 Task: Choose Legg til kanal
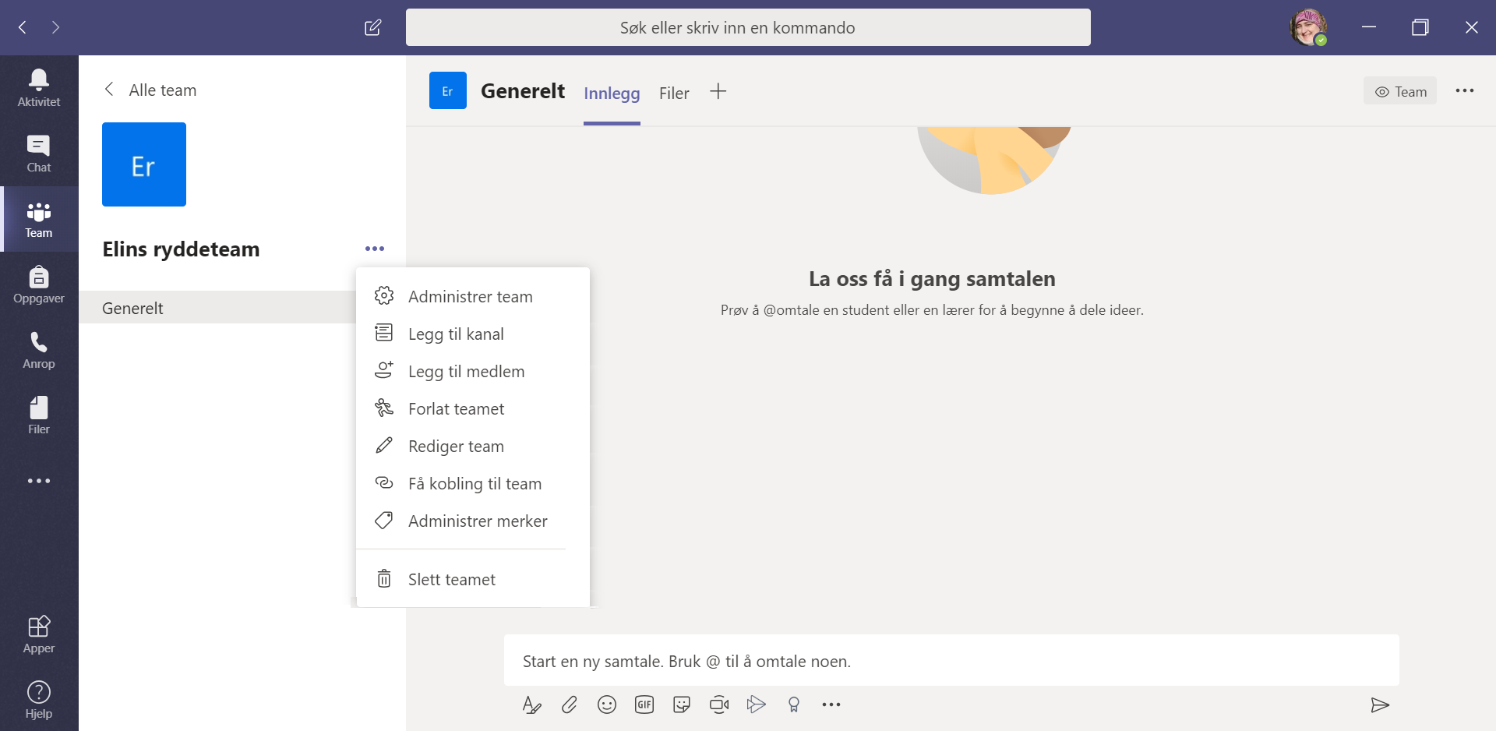[473, 334]
